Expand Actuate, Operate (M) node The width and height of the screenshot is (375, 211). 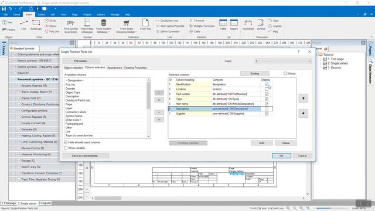coord(19,86)
